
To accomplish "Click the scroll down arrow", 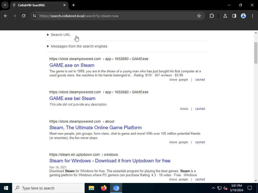I will click(256, 181).
